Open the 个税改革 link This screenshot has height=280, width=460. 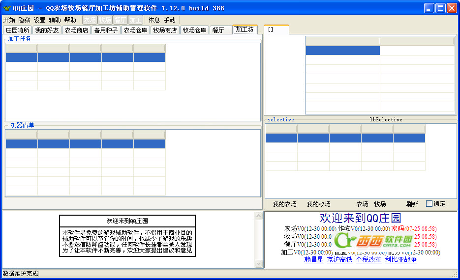click(369, 259)
